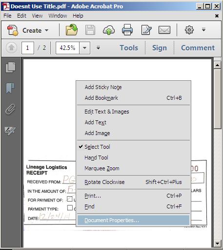Click the cloud upload icon
Image resolution: width=223 pixels, height=250 pixels.
click(x=109, y=30)
